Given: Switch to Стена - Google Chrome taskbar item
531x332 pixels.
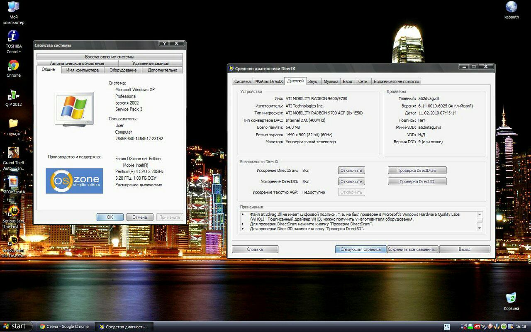Looking at the screenshot, I should tap(64, 327).
